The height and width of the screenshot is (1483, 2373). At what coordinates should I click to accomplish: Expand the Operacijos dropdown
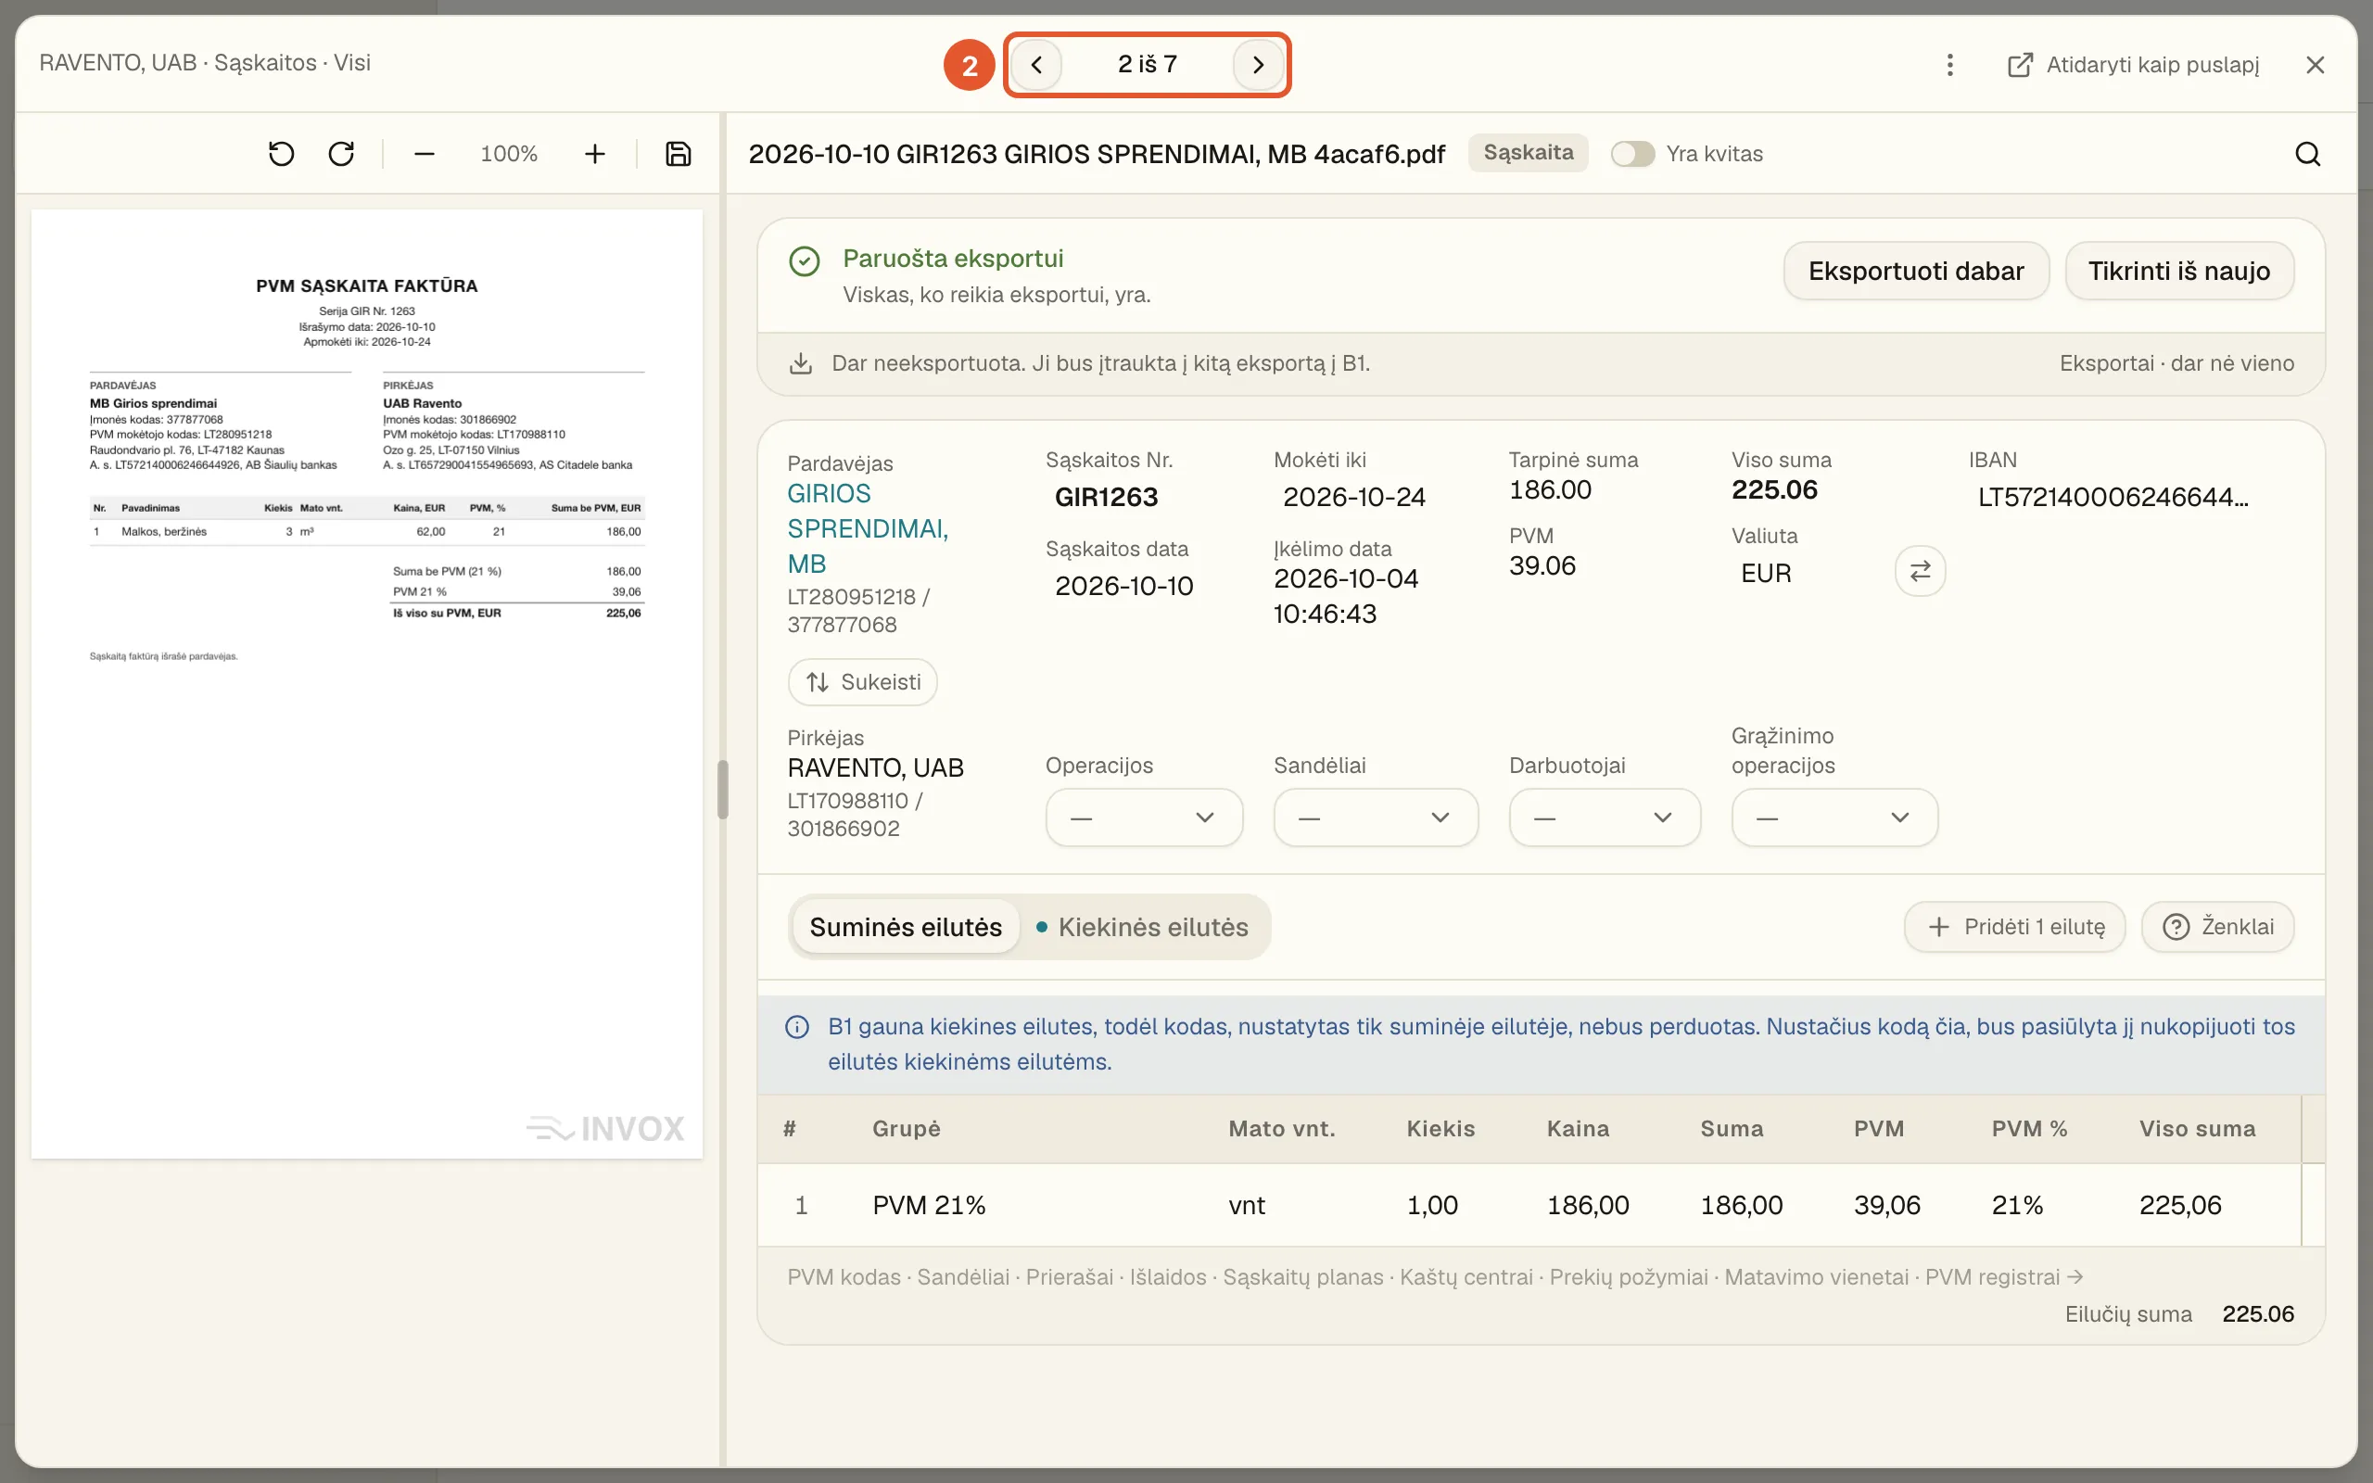coord(1143,817)
